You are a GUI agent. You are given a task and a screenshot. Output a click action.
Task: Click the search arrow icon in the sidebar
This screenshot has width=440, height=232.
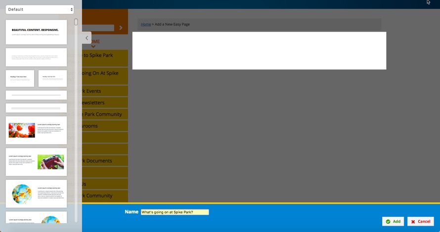tap(121, 28)
